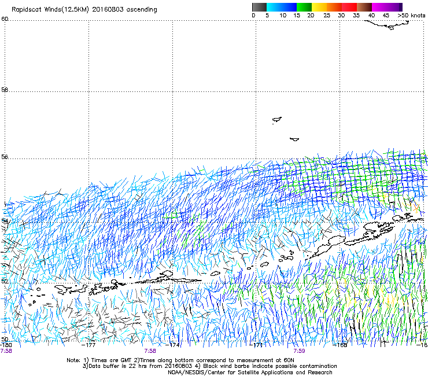Select longitude axis label '-171'
The width and height of the screenshot is (428, 376).
[256, 345]
